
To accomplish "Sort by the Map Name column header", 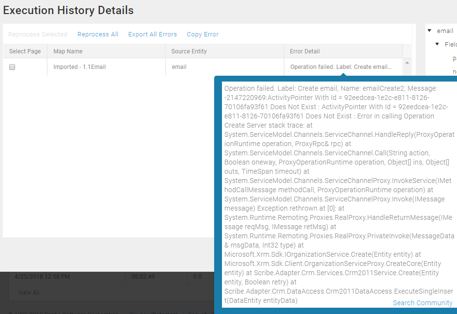I will click(x=68, y=51).
